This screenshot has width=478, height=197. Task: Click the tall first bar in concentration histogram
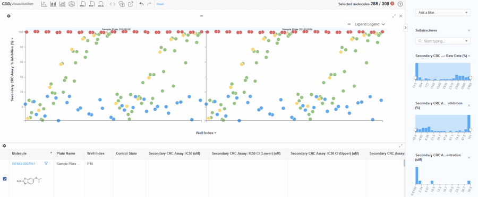pyautogui.click(x=417, y=175)
